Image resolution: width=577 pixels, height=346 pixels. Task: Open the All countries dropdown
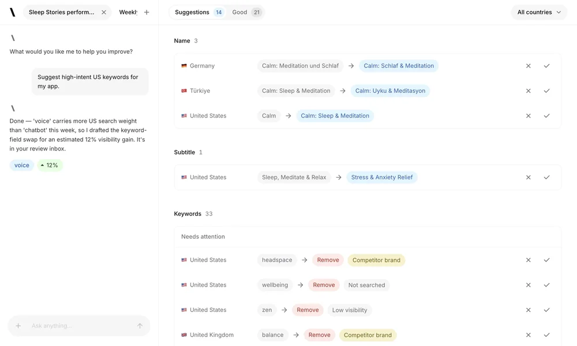click(539, 12)
